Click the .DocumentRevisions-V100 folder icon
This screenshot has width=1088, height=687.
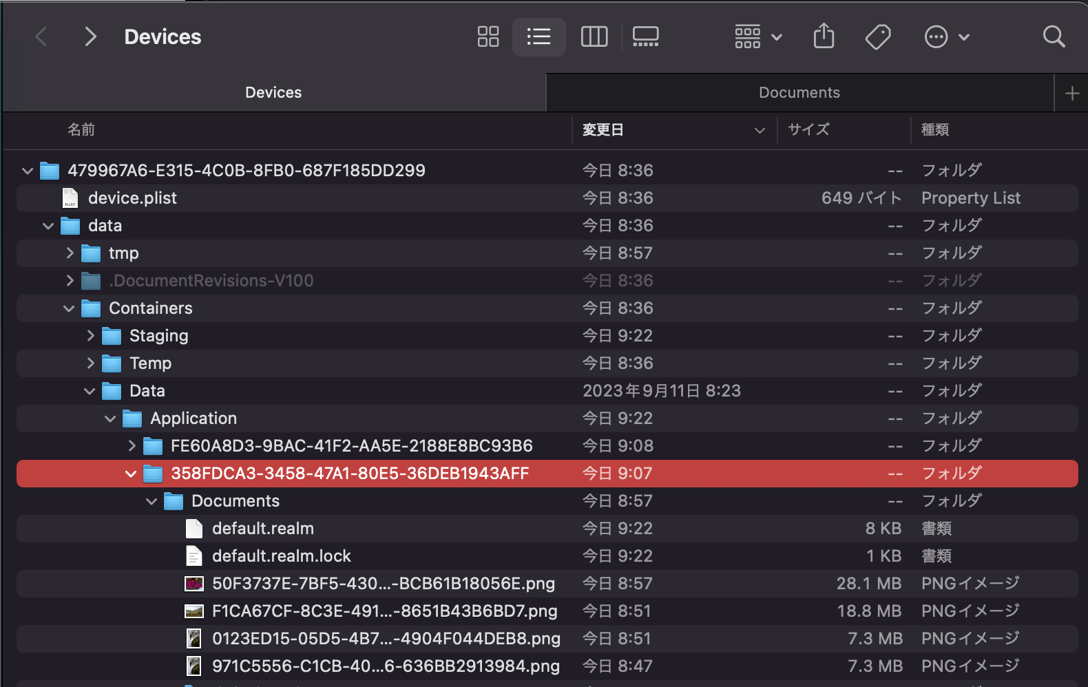coord(91,281)
